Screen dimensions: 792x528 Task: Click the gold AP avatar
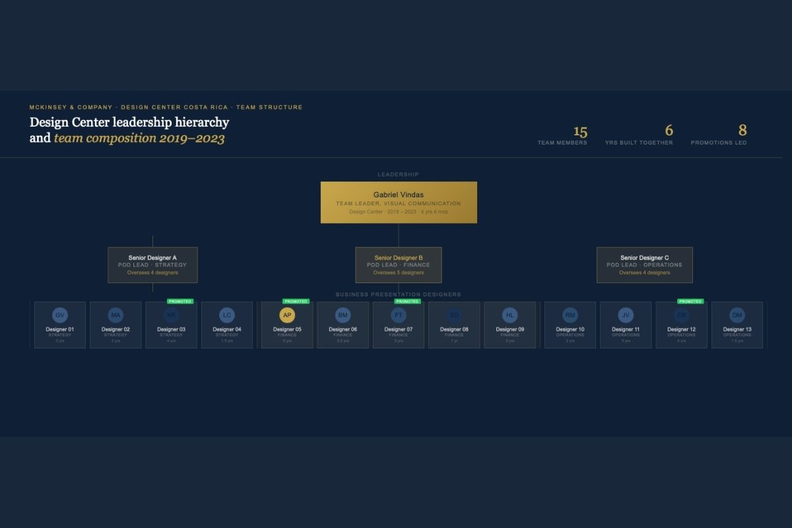tap(287, 315)
